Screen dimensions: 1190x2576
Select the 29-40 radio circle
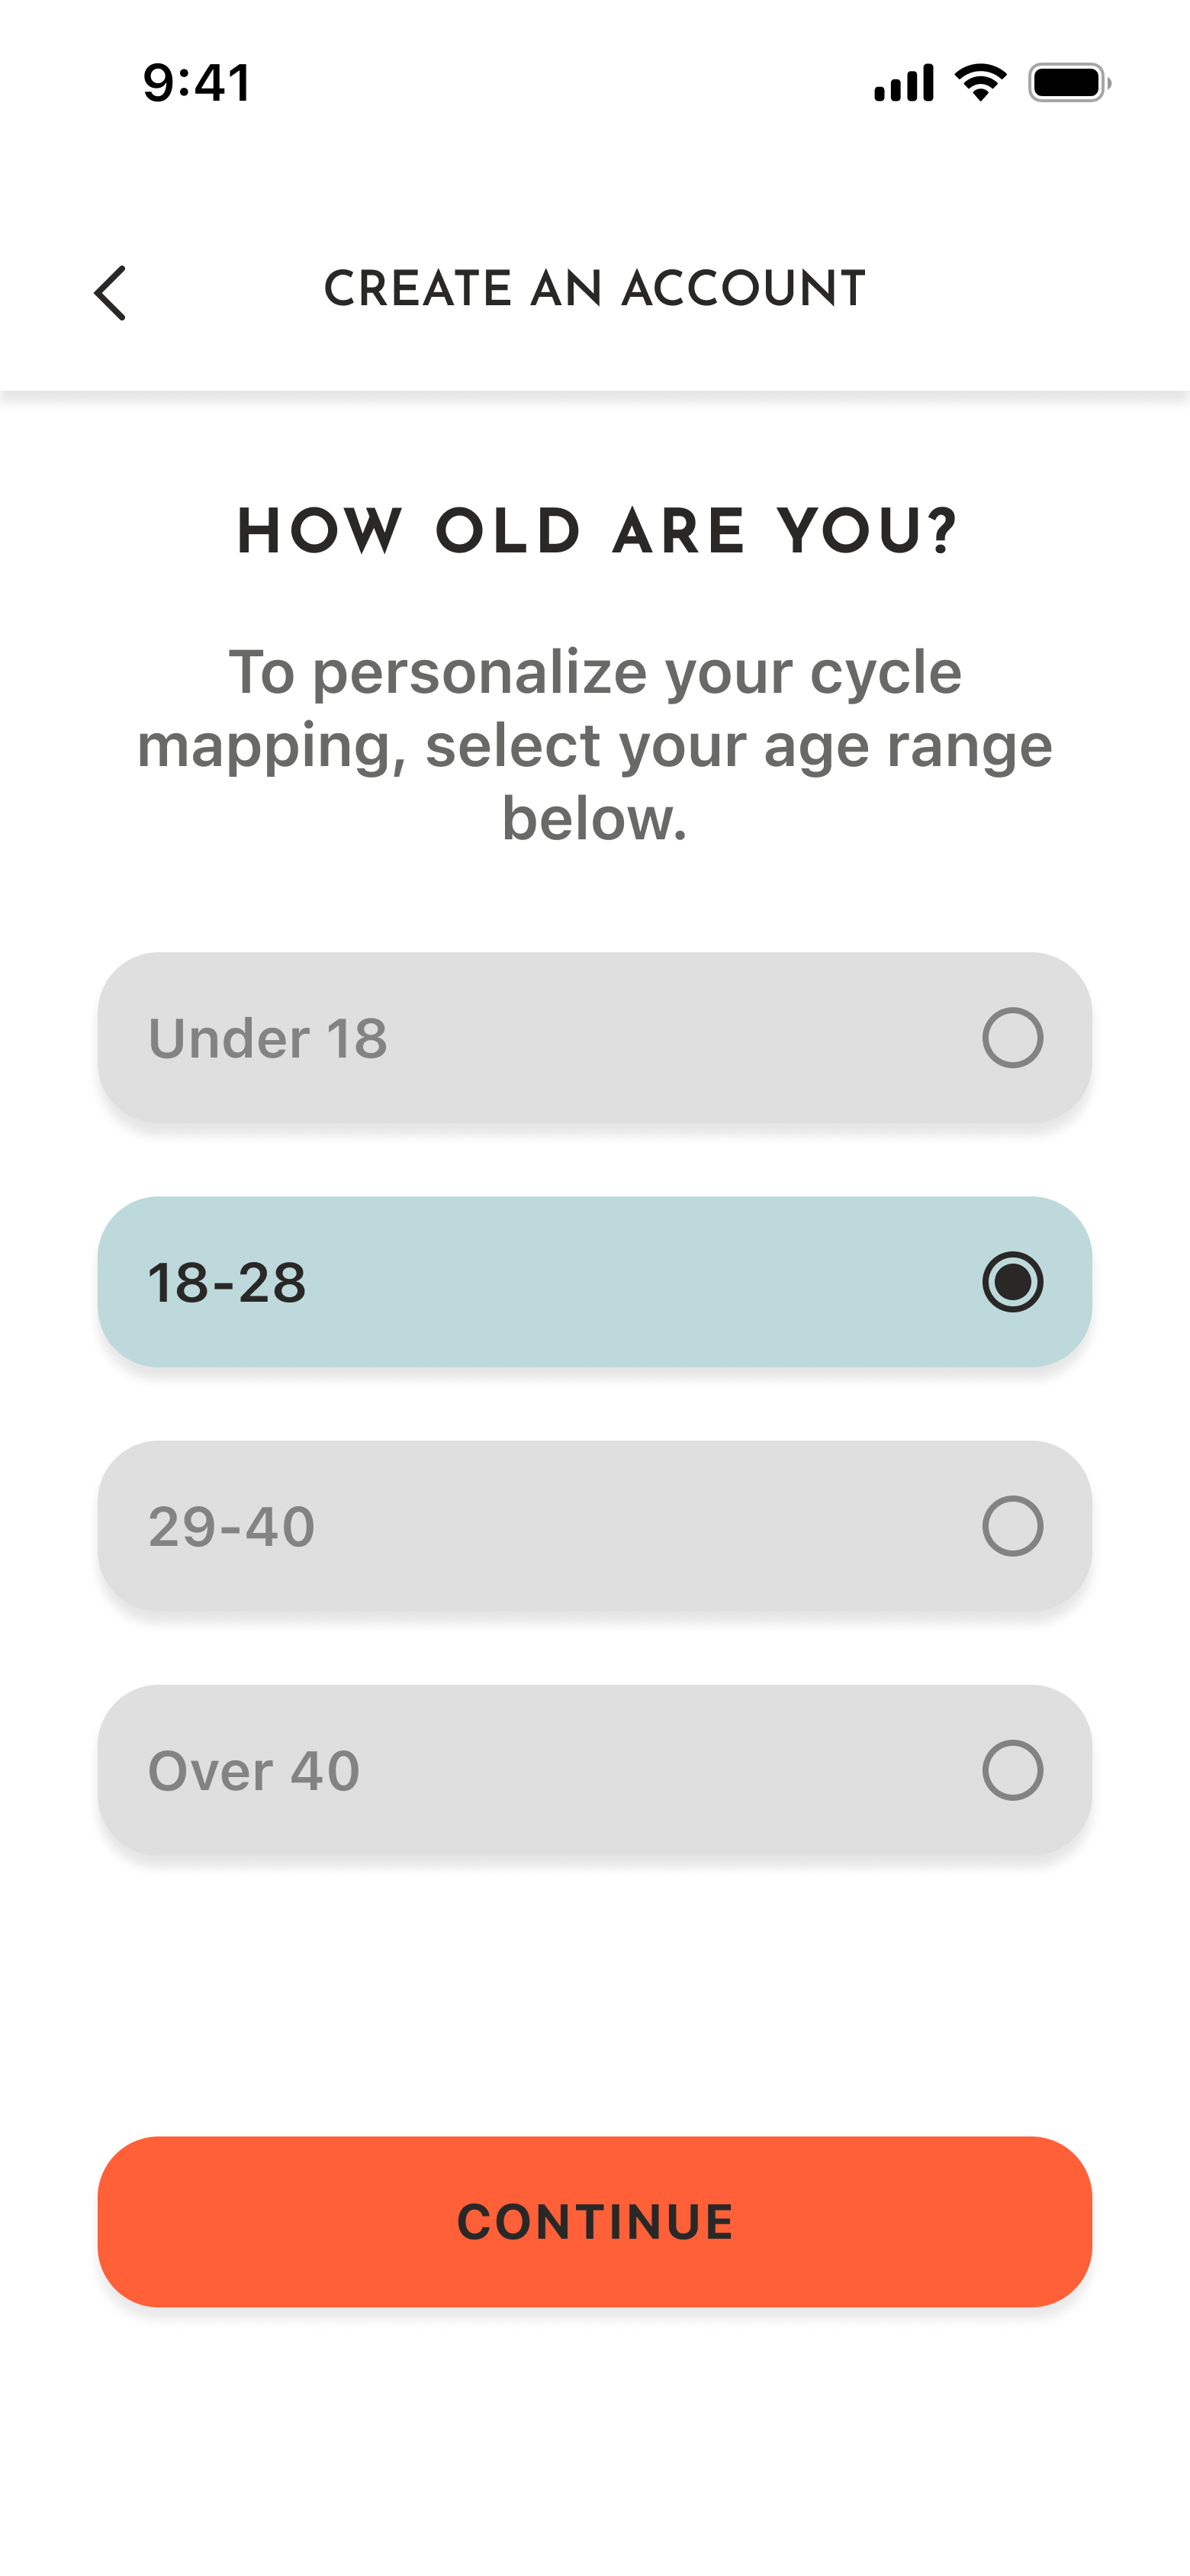click(1012, 1525)
